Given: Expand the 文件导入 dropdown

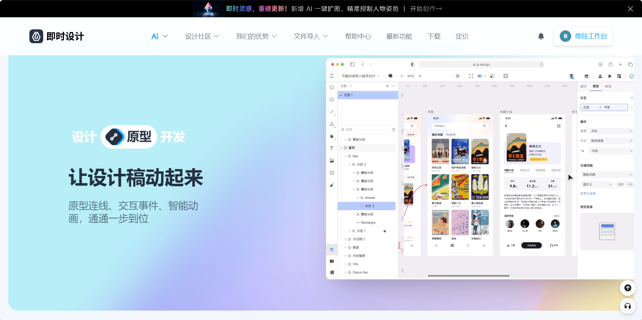Looking at the screenshot, I should click(x=311, y=36).
